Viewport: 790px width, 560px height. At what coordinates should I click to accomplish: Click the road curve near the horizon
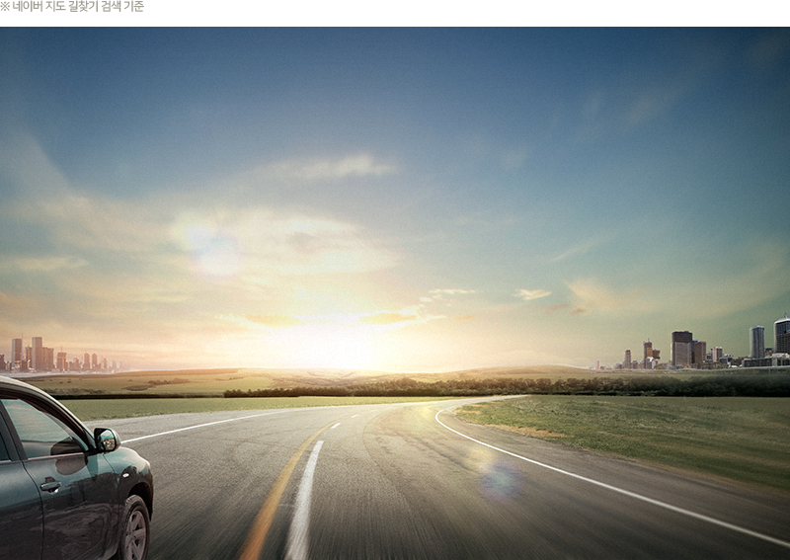[x=474, y=402]
